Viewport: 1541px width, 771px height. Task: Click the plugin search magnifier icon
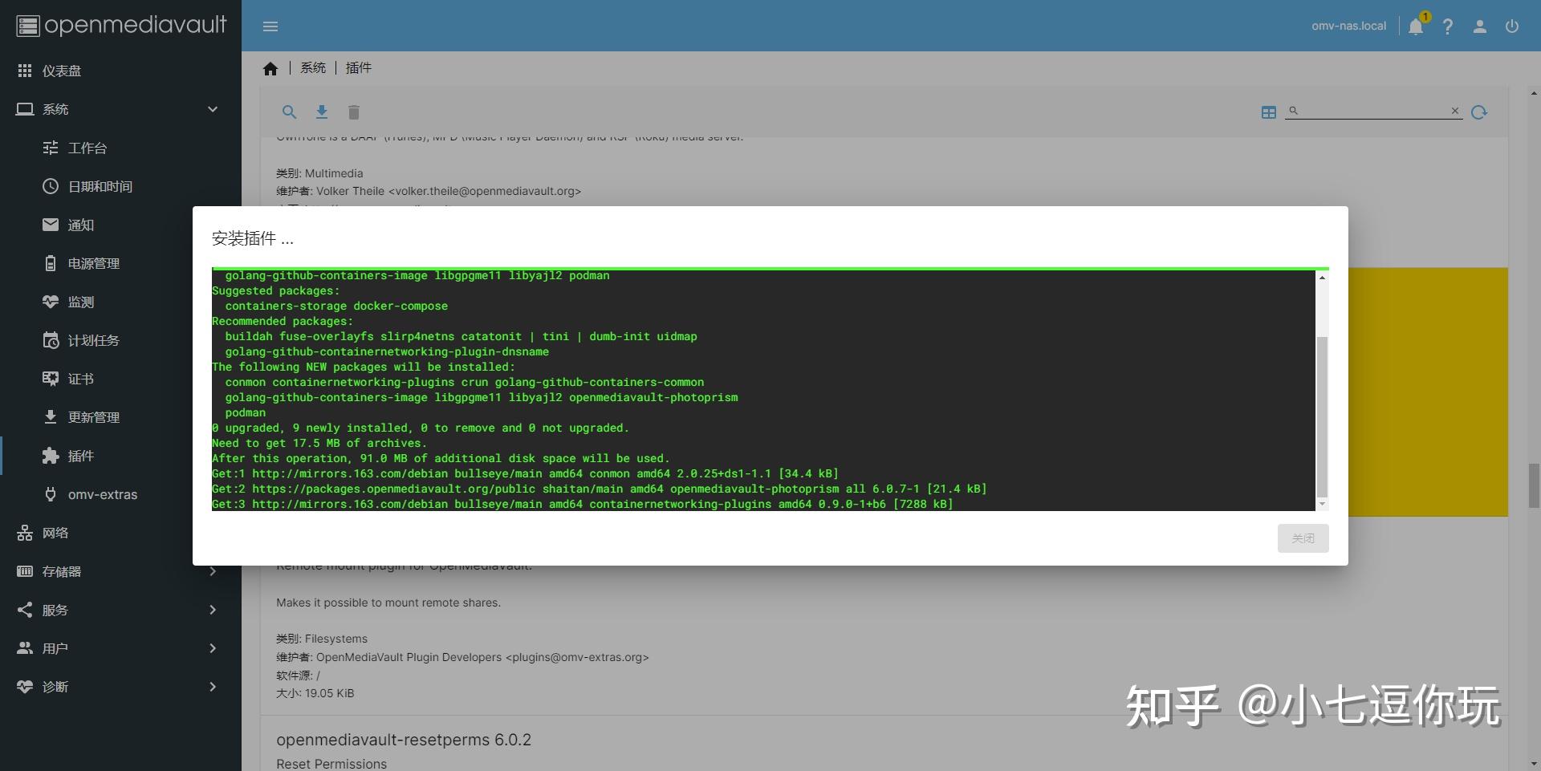click(x=289, y=112)
